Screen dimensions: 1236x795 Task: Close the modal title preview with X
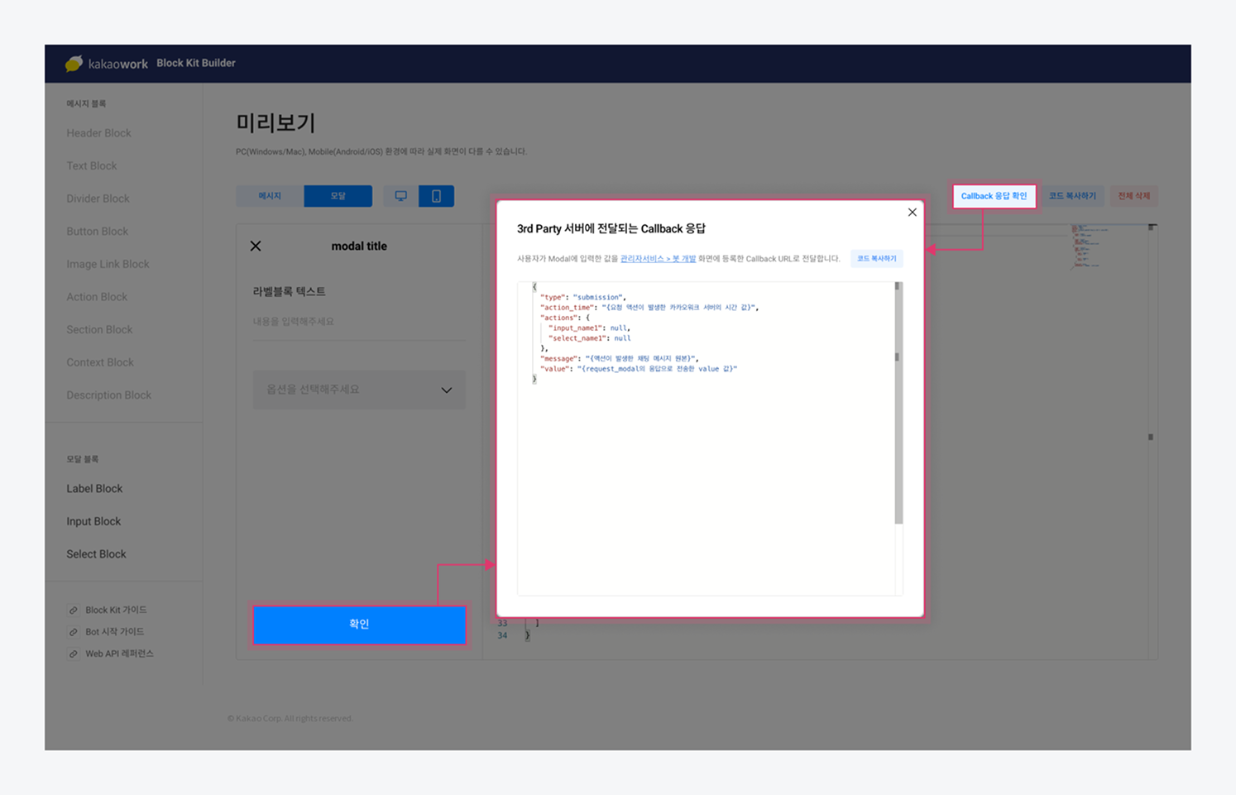(x=256, y=246)
